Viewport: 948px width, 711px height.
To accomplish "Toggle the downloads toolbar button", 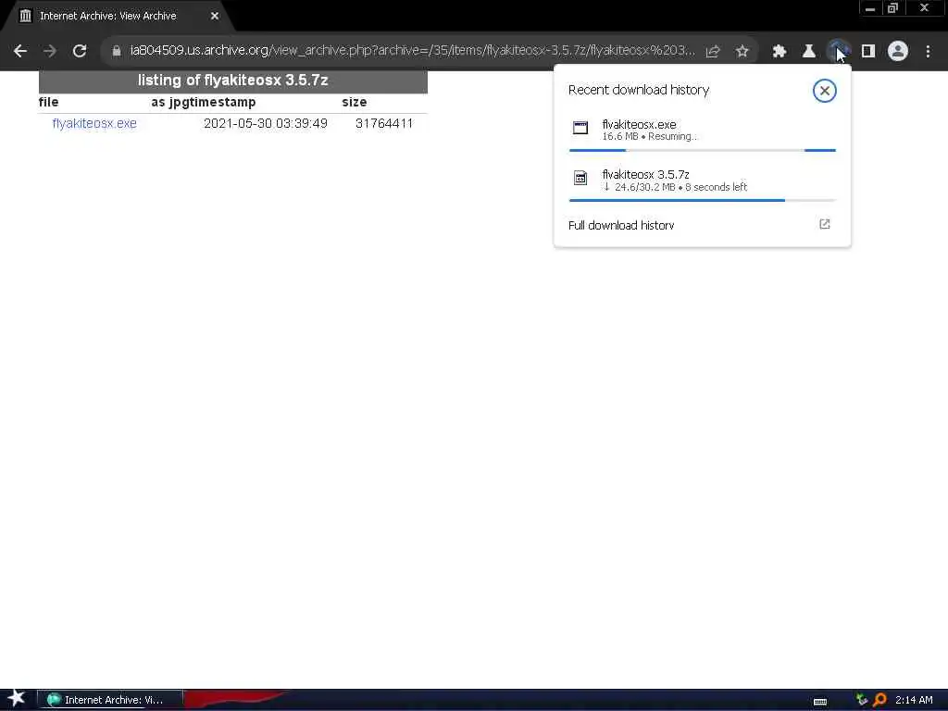I will tap(838, 52).
